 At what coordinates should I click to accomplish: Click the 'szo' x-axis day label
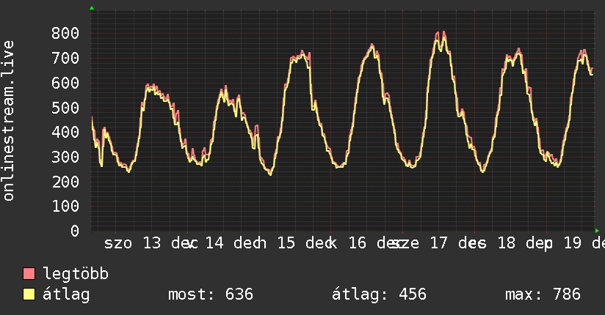pyautogui.click(x=118, y=243)
